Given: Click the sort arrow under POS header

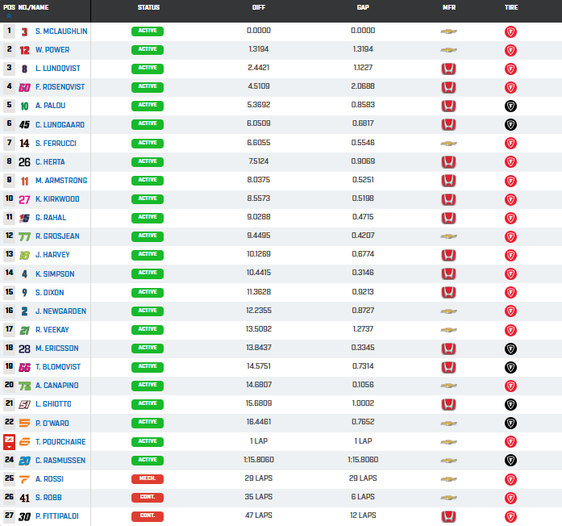Looking at the screenshot, I should point(9,15).
